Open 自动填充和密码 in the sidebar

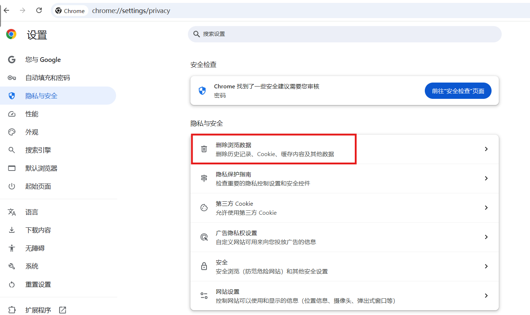tap(48, 78)
